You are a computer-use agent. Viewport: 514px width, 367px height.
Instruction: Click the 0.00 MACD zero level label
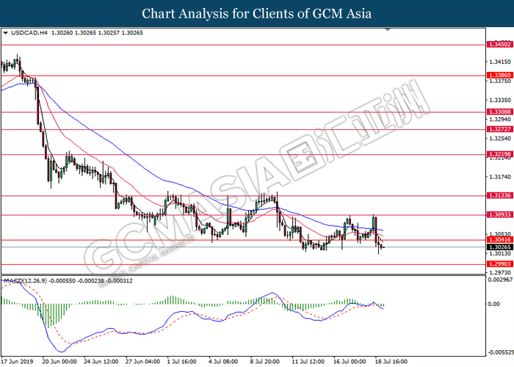click(493, 304)
